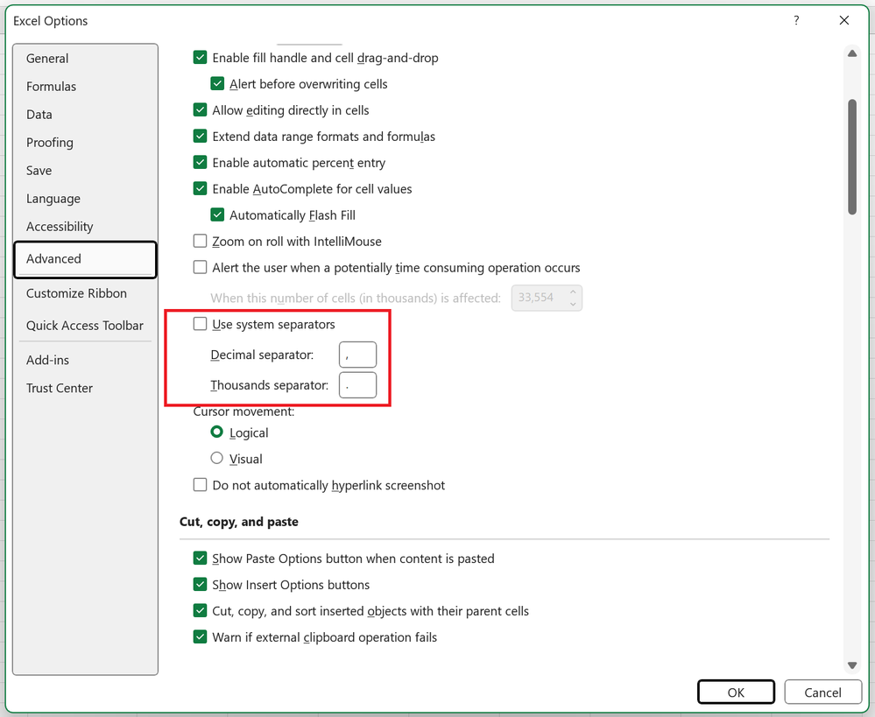The image size is (875, 717).
Task: Open Trust Center settings
Action: (x=85, y=389)
